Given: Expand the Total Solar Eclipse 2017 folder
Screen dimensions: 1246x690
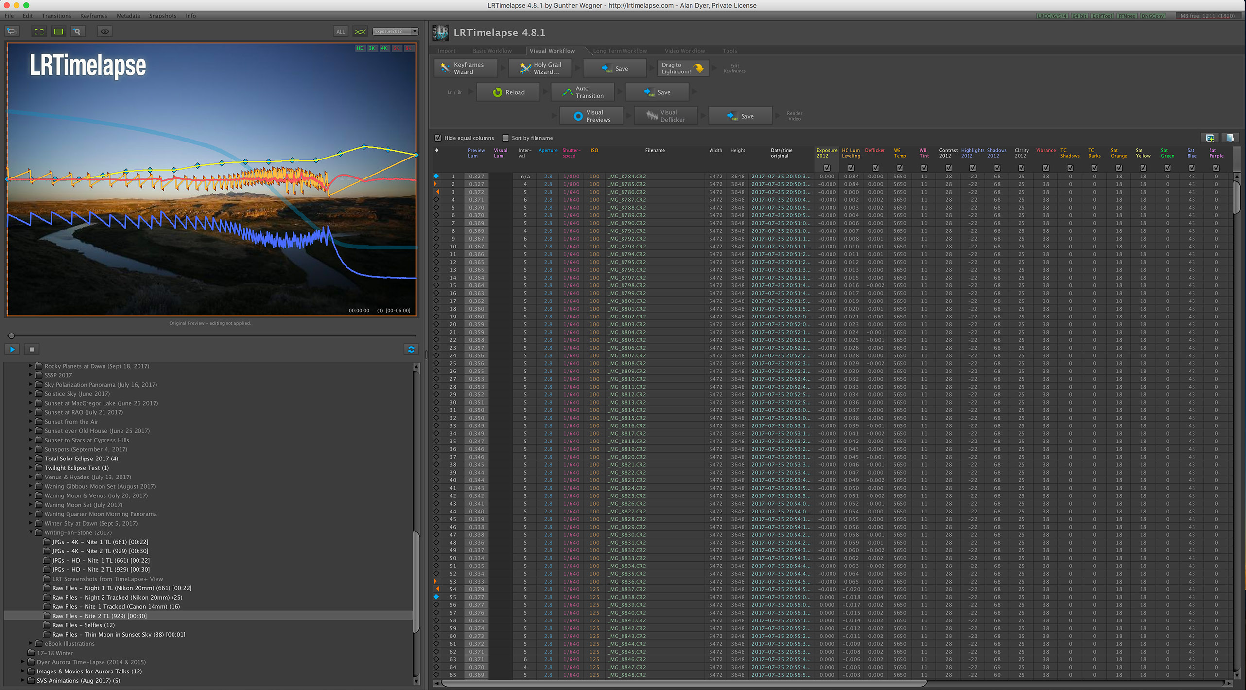Looking at the screenshot, I should [x=31, y=459].
